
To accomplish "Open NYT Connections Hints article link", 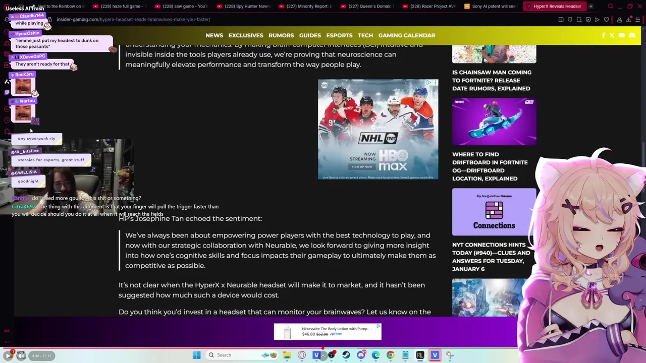I will coord(491,257).
